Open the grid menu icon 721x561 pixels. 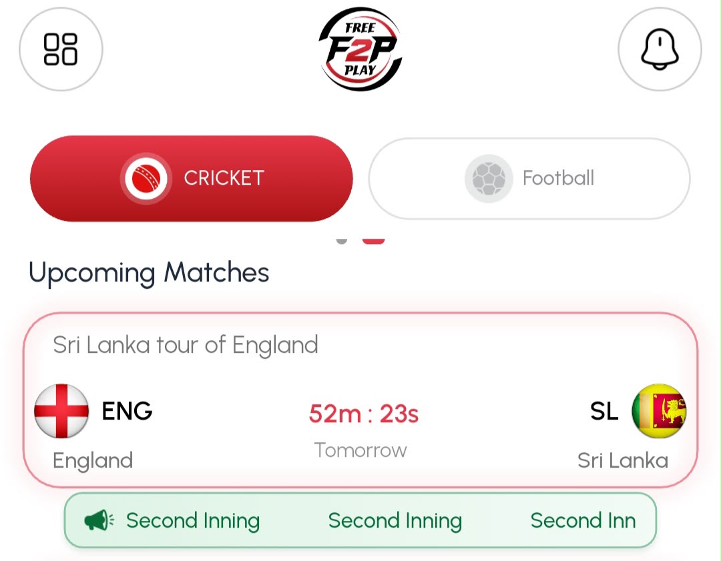point(61,49)
